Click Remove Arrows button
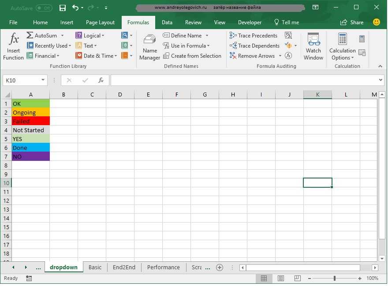Screen dimensions: 388x286 [x=252, y=56]
